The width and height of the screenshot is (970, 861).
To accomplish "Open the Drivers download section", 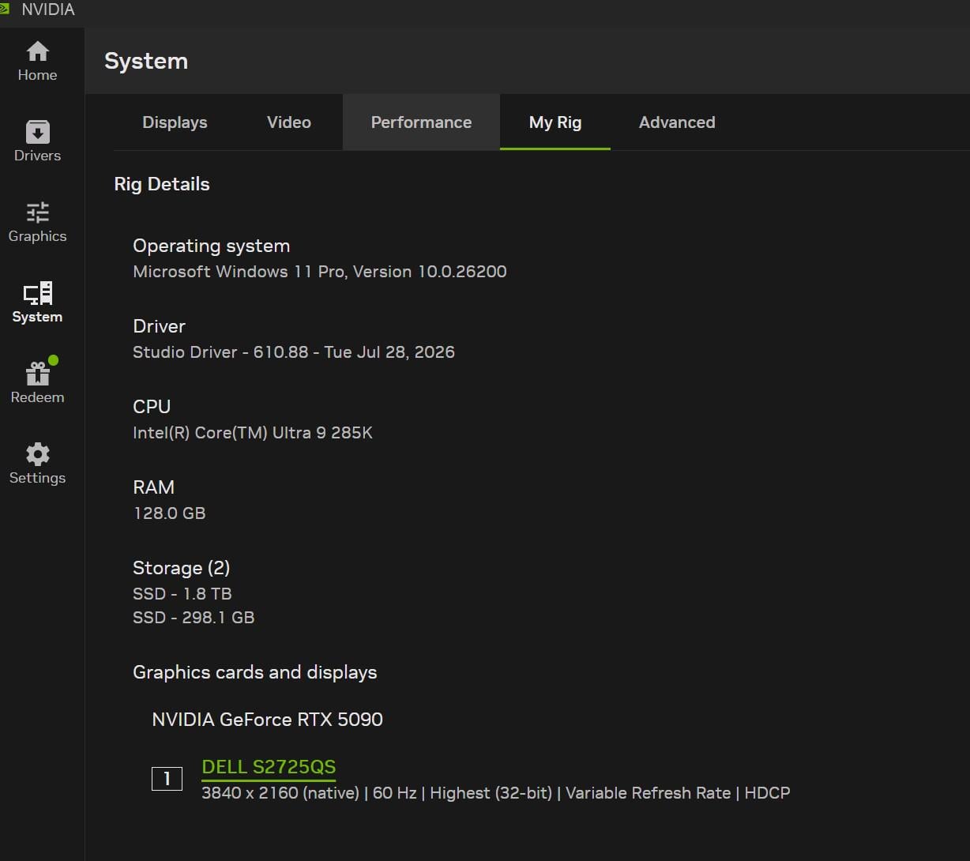I will click(x=37, y=142).
